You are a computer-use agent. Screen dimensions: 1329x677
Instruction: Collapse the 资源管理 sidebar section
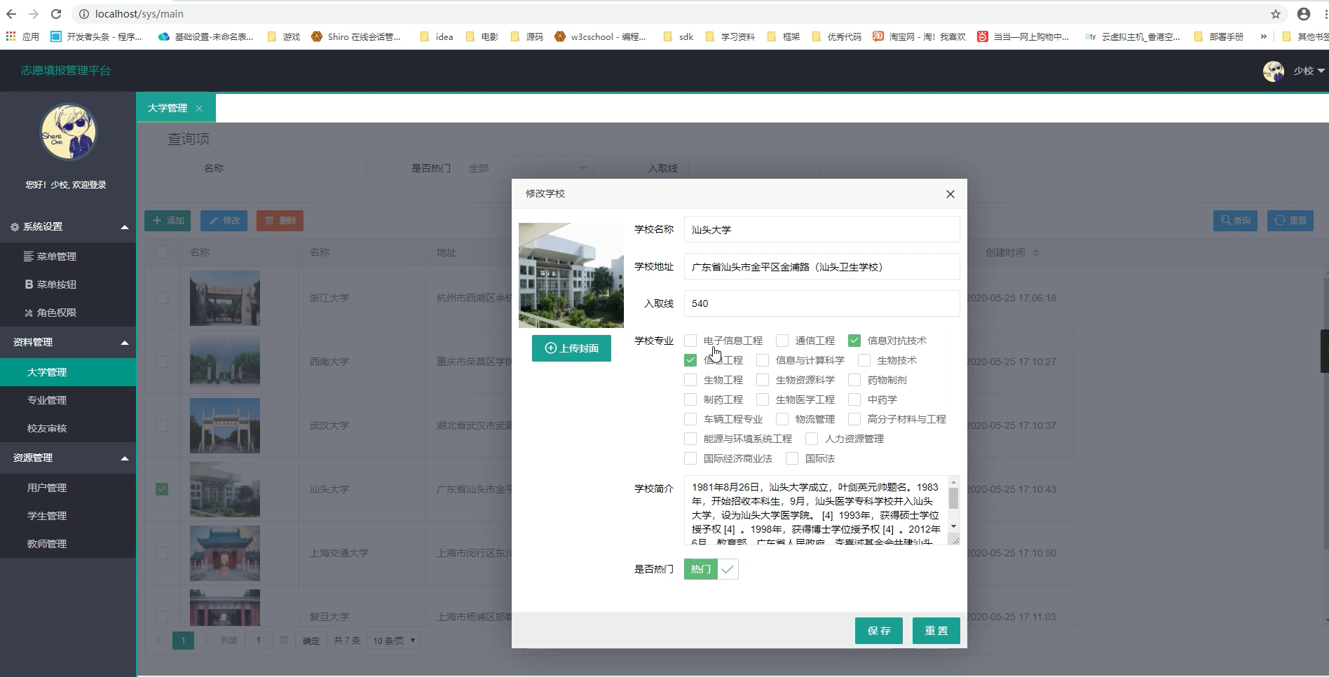68,458
